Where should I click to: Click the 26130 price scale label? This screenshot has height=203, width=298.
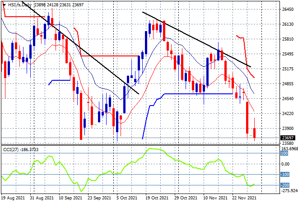pyautogui.click(x=288, y=24)
